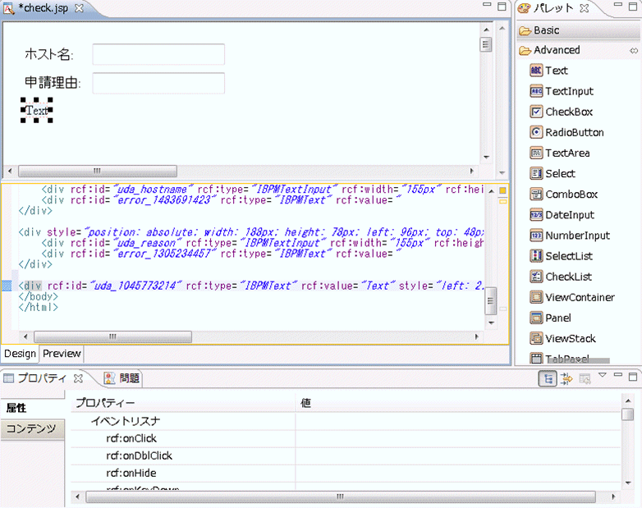642x508 pixels.
Task: Select the ComboBox palette item
Action: pos(571,195)
